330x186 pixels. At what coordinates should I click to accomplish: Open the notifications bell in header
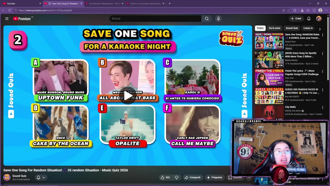point(309,19)
